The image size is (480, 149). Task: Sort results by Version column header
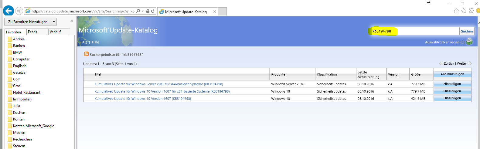(x=393, y=74)
